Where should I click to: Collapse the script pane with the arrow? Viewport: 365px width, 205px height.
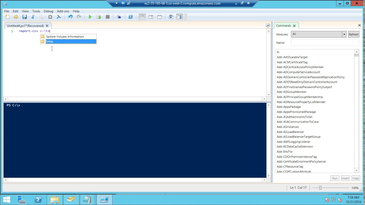tap(268, 25)
